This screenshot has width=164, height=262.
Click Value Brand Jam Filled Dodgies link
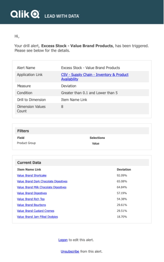pyautogui.click(x=37, y=217)
